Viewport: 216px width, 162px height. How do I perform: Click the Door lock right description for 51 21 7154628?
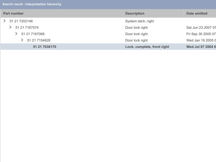coord(136,40)
